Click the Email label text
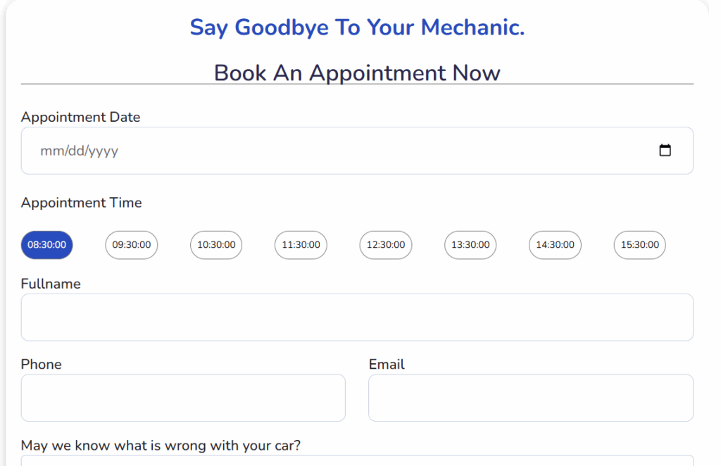 [x=387, y=364]
